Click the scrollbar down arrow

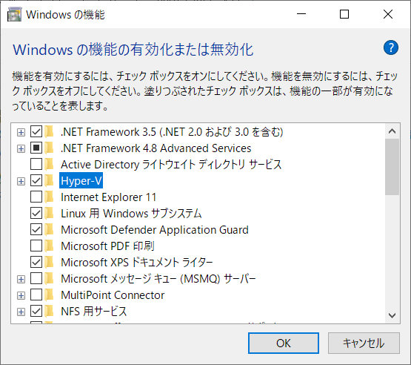[392, 315]
